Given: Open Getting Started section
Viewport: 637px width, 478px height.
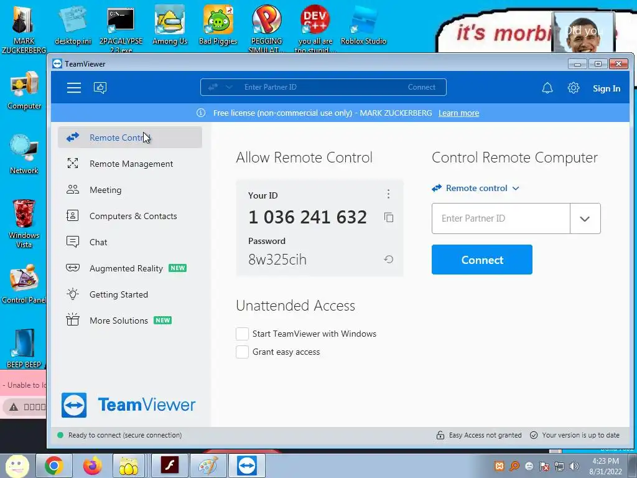Looking at the screenshot, I should 130,294.
